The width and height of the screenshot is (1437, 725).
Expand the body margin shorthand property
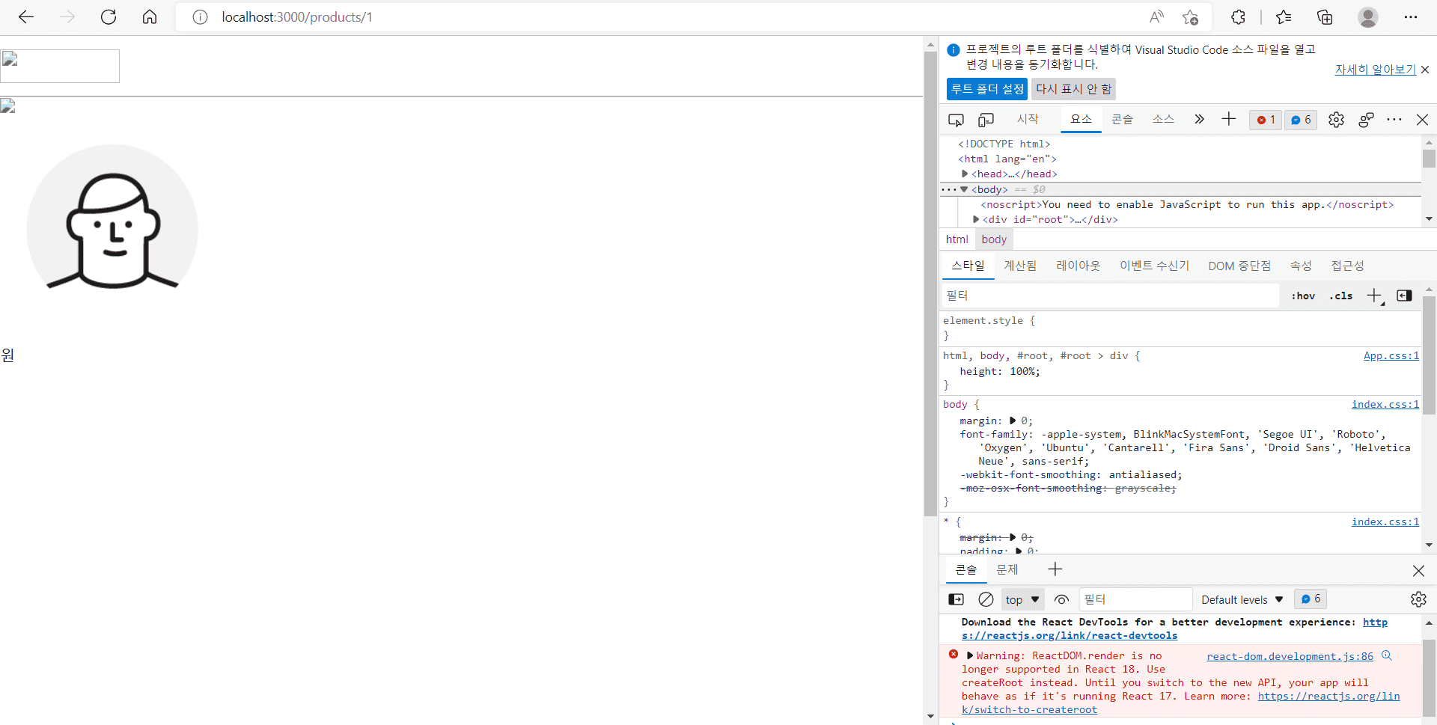(1013, 420)
